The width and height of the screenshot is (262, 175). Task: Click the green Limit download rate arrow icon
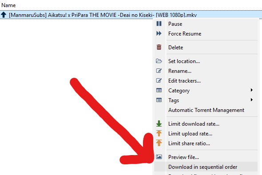click(159, 123)
